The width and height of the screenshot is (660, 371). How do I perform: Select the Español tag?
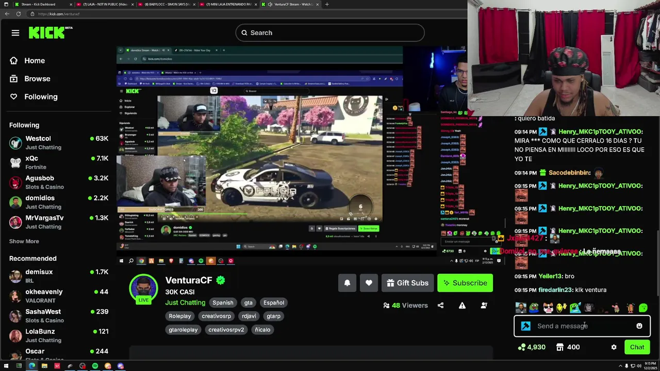(274, 302)
